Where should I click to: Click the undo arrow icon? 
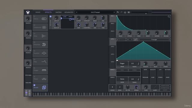point(118,12)
